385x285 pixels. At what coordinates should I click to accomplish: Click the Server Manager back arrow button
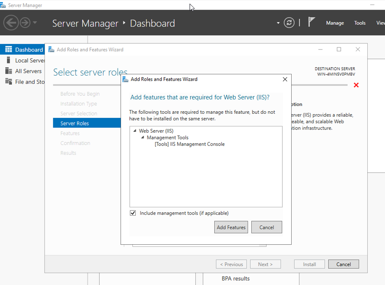tap(11, 23)
